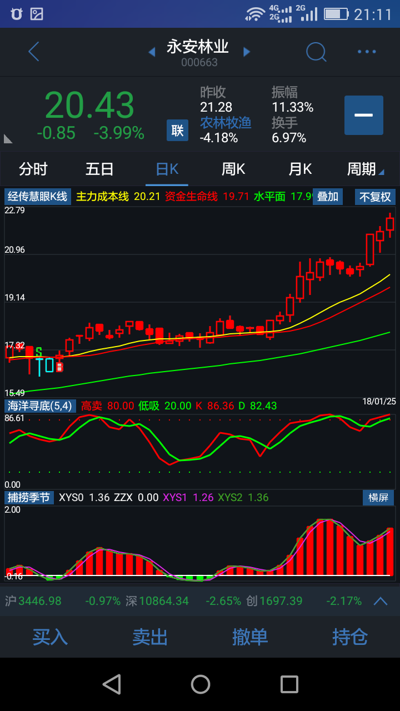Expand the corner triangle below price change

(8, 138)
